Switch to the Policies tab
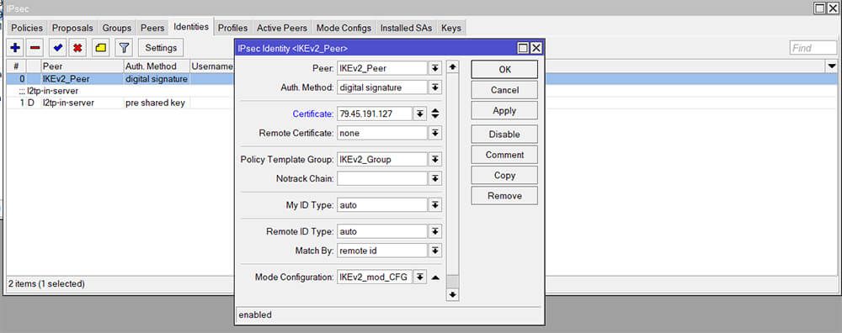 click(27, 28)
